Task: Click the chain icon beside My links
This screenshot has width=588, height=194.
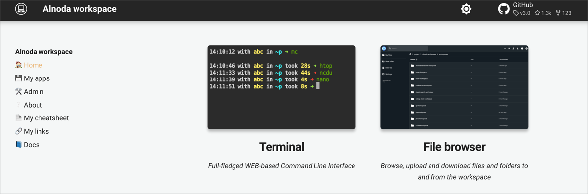Action: [x=19, y=131]
